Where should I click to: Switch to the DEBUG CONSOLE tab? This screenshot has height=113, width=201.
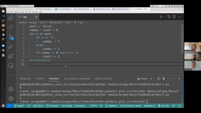[x=103, y=79]
